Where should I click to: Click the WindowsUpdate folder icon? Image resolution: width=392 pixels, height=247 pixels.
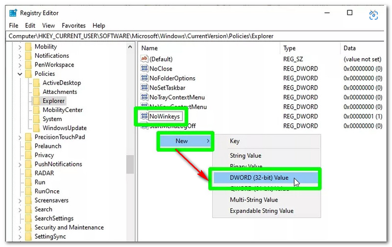[36, 128]
